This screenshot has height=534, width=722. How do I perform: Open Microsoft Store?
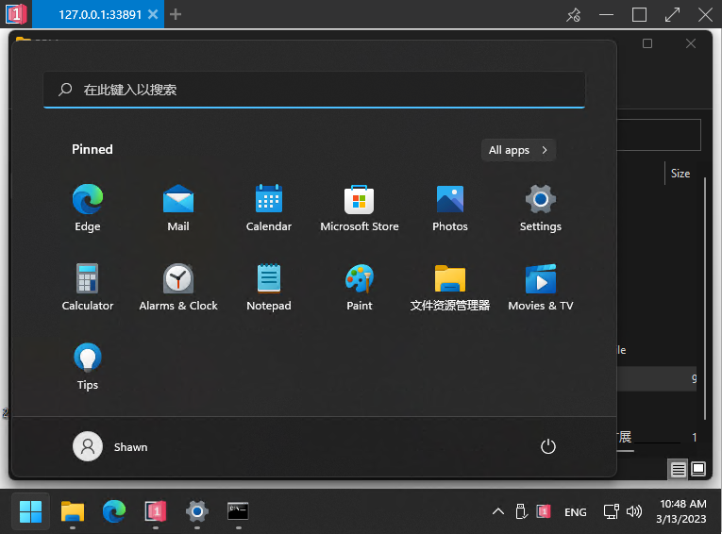coord(360,209)
